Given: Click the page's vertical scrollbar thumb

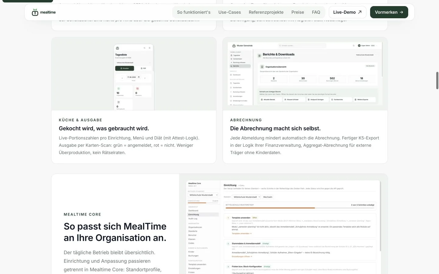Looking at the screenshot, I should 437,80.
